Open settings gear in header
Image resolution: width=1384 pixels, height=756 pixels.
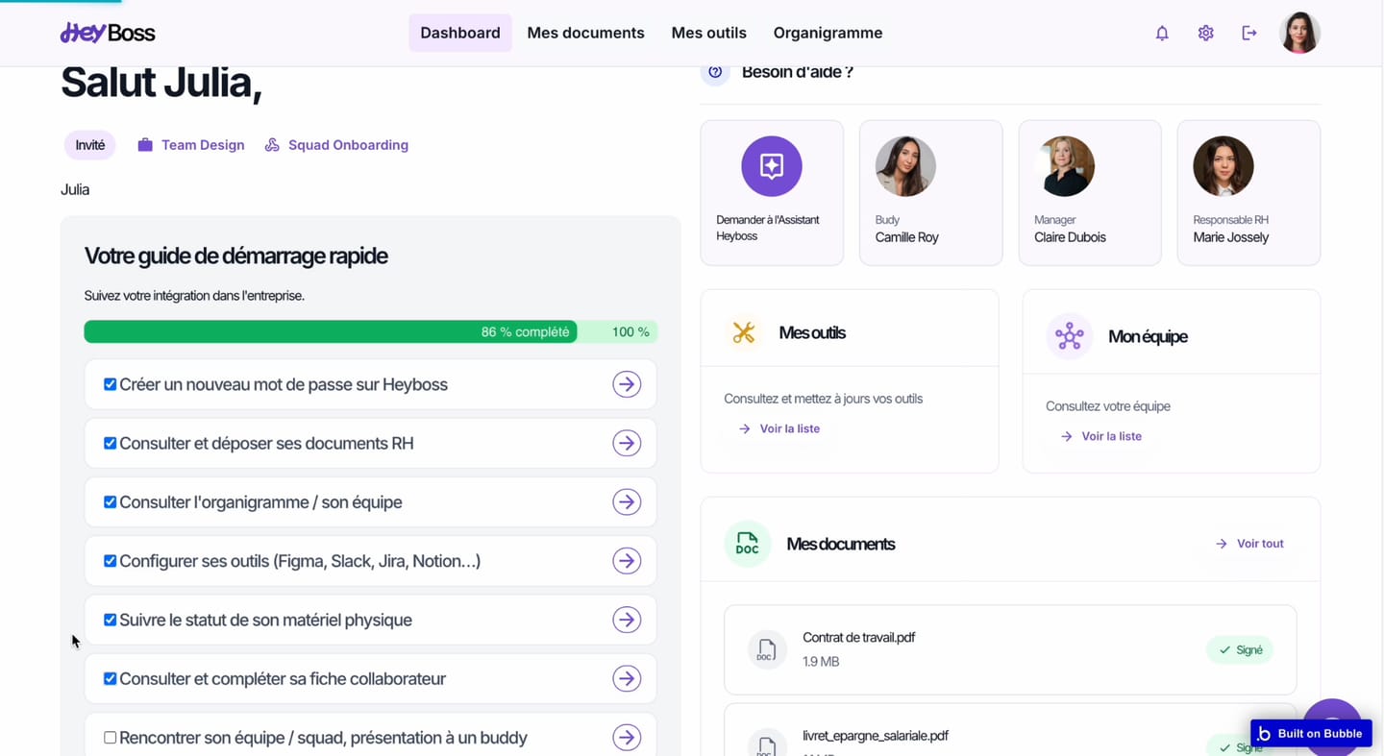1205,33
